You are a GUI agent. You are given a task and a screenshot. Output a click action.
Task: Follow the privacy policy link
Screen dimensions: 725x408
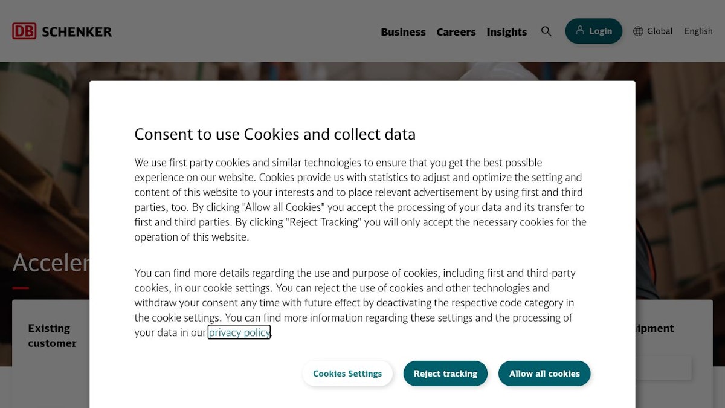point(239,332)
